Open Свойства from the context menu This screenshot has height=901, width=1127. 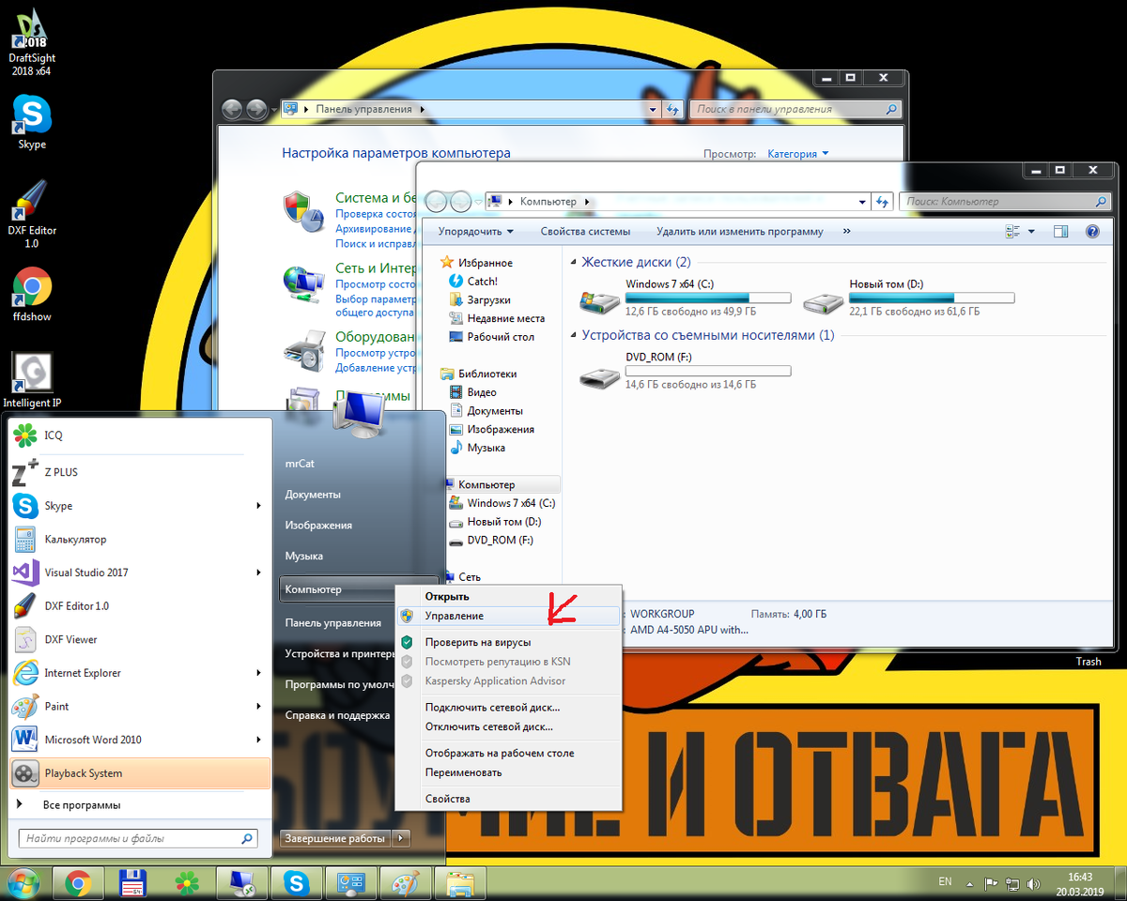(507, 799)
